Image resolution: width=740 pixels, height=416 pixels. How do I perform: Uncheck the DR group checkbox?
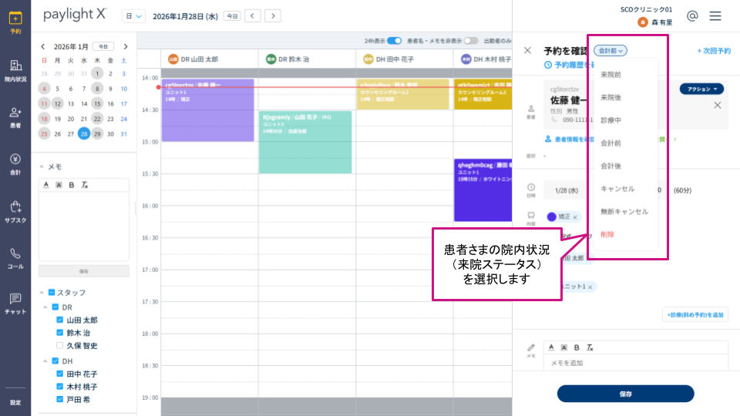55,307
